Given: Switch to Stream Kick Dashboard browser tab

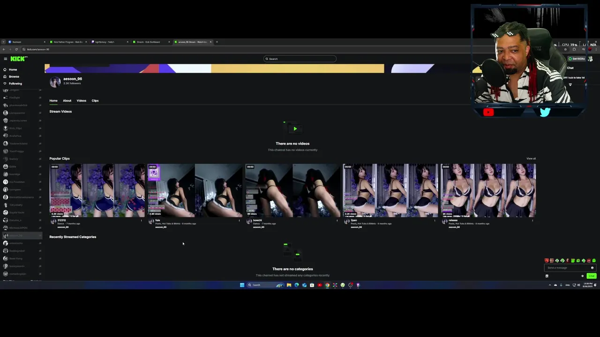Looking at the screenshot, I should (151, 42).
